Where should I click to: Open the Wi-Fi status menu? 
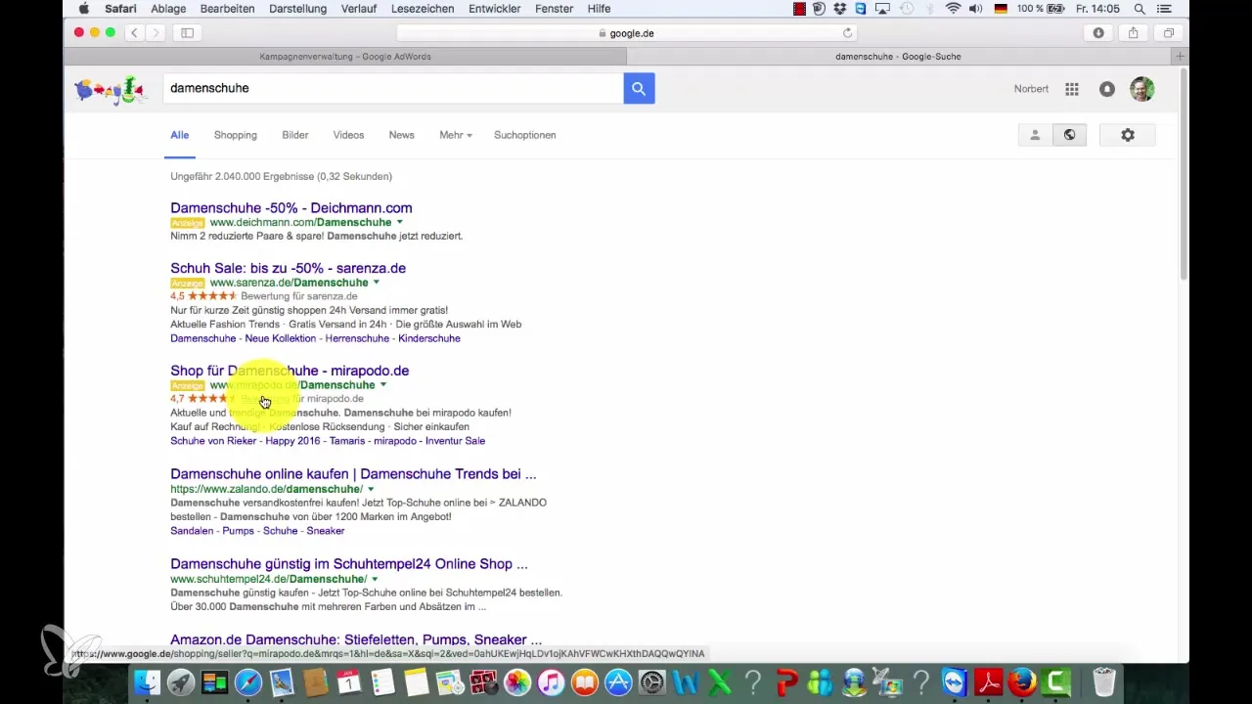(953, 9)
